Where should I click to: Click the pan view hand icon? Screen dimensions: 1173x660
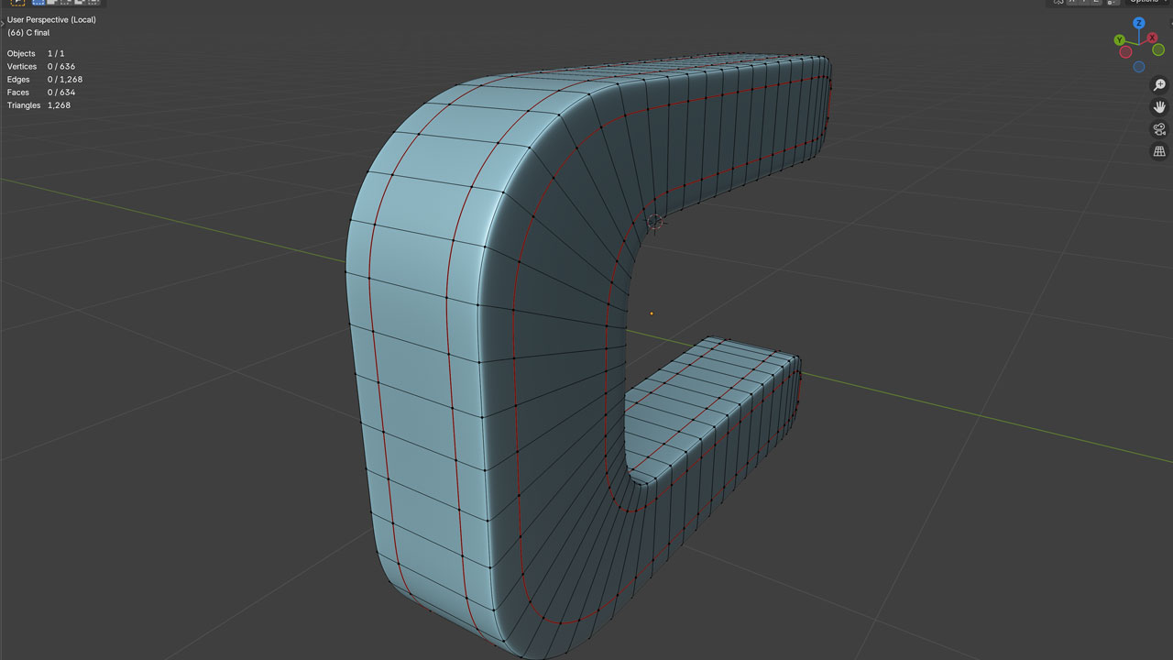click(x=1159, y=107)
